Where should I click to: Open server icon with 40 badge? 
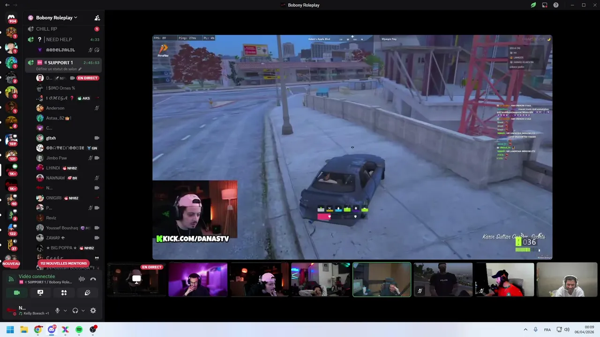pyautogui.click(x=11, y=199)
